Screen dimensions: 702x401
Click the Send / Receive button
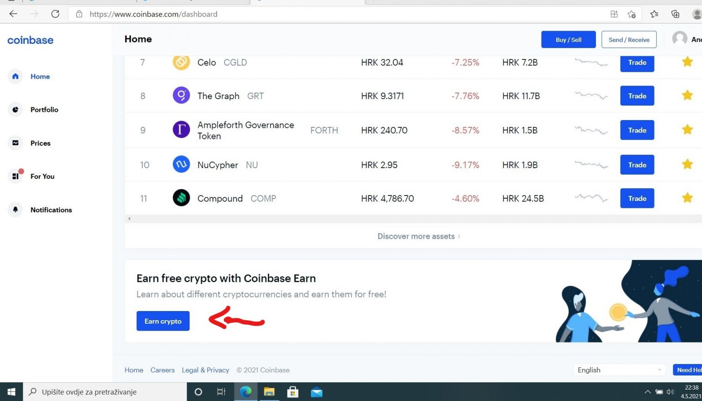(x=629, y=40)
